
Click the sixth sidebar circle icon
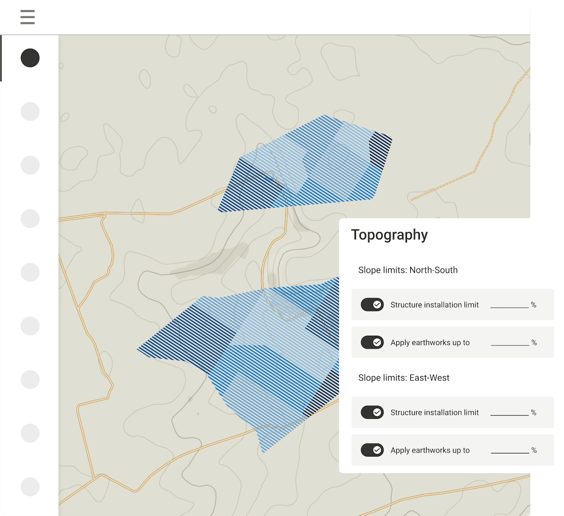[30, 326]
